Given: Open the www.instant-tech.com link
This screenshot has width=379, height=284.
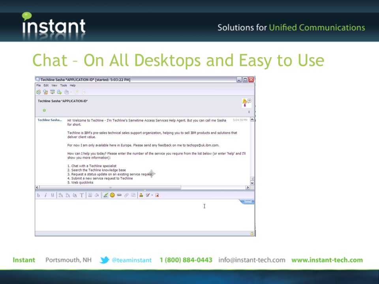Looking at the screenshot, I should pyautogui.click(x=327, y=260).
